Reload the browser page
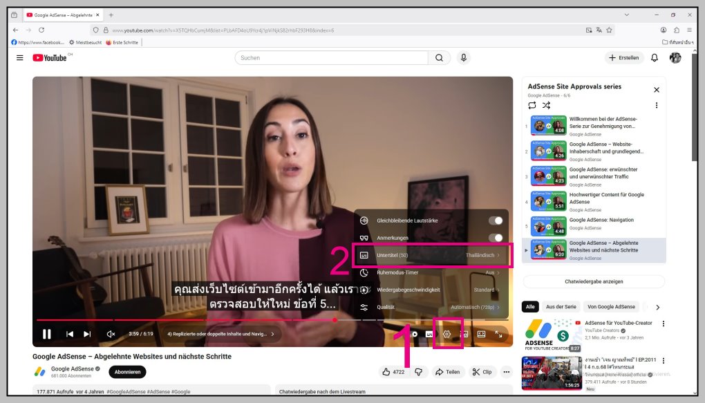The height and width of the screenshot is (403, 705). tap(41, 30)
